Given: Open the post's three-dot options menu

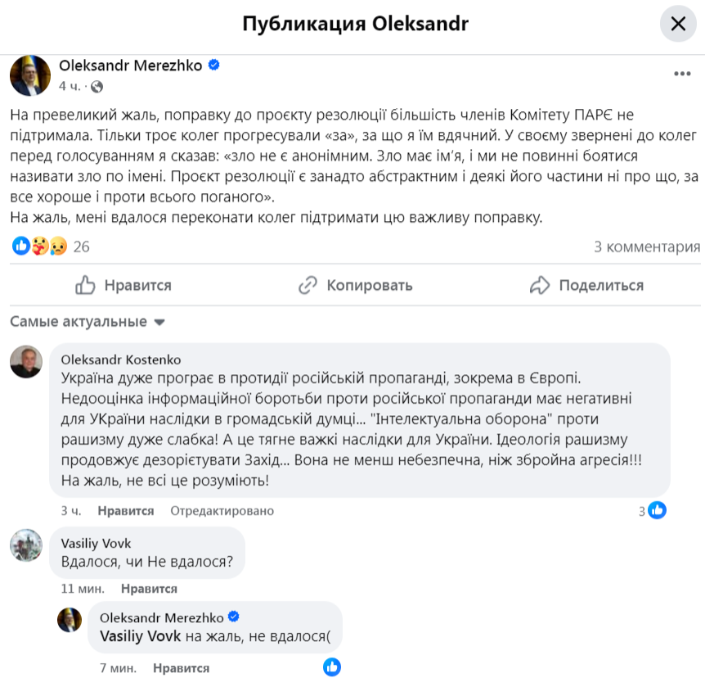Looking at the screenshot, I should (x=681, y=74).
